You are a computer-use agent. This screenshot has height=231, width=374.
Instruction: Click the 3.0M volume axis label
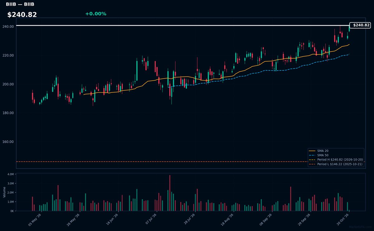(10, 183)
